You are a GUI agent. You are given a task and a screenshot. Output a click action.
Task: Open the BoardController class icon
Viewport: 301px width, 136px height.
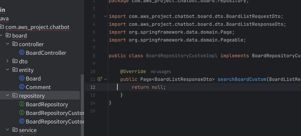(x=22, y=53)
